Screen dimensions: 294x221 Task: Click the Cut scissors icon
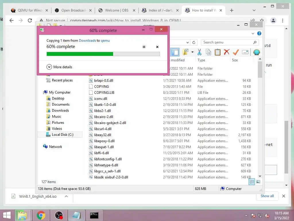[x=199, y=52]
